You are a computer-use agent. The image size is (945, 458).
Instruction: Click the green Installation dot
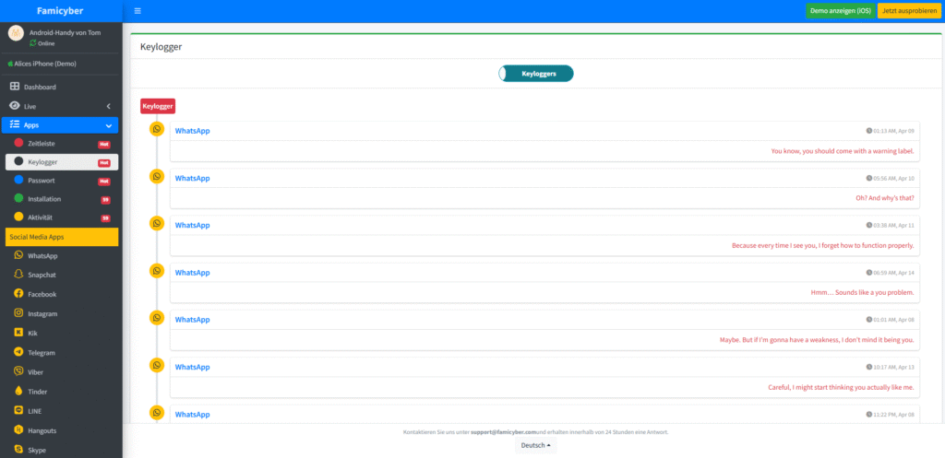(18, 199)
